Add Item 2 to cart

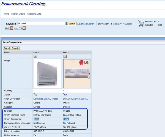point(65,95)
